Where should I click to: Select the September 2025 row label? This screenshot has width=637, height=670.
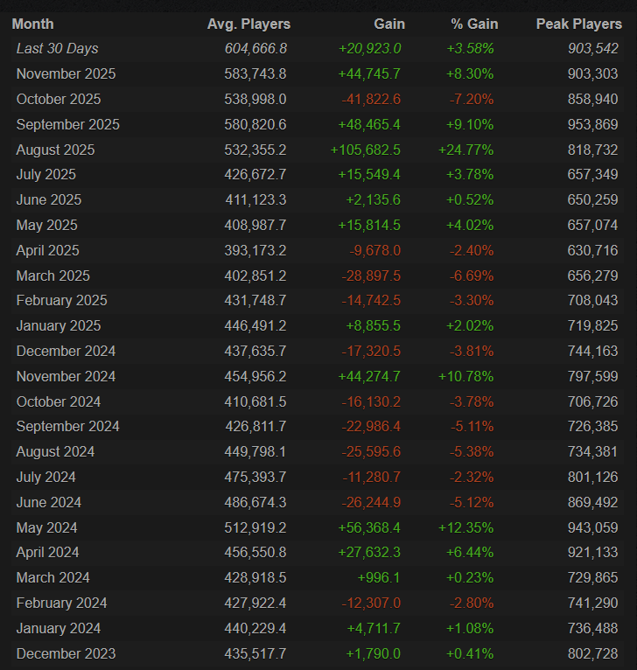(x=68, y=124)
